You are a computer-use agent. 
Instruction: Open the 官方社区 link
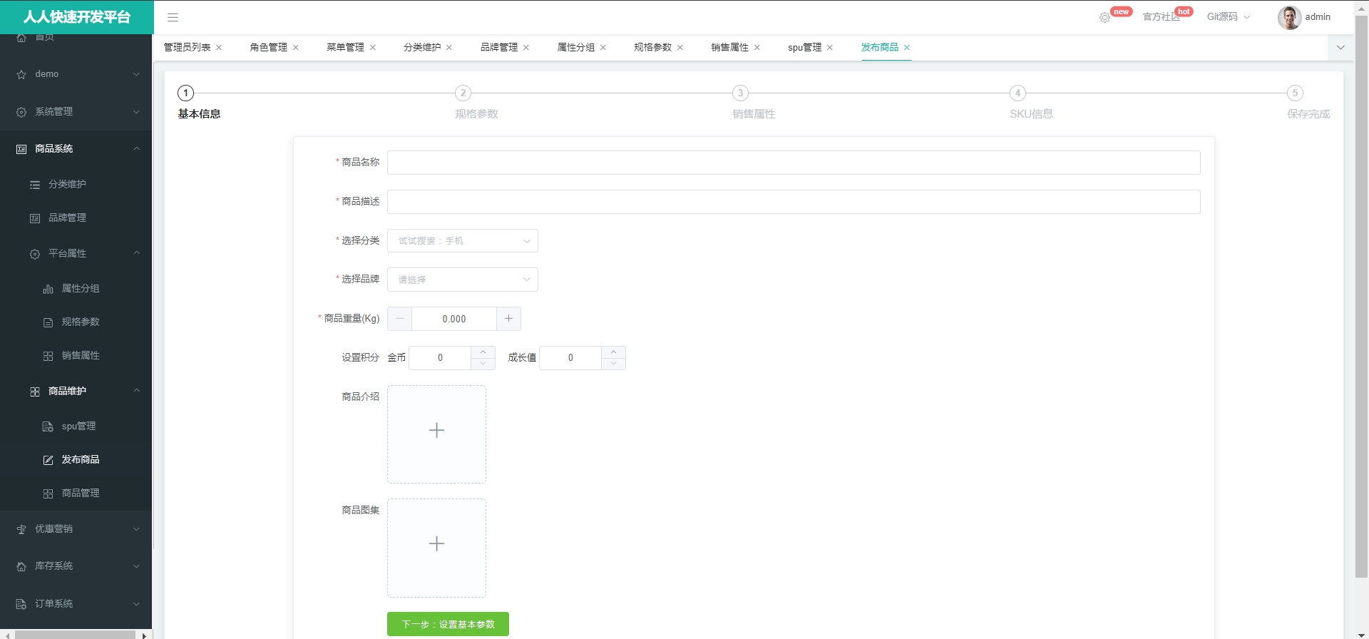coord(1161,17)
